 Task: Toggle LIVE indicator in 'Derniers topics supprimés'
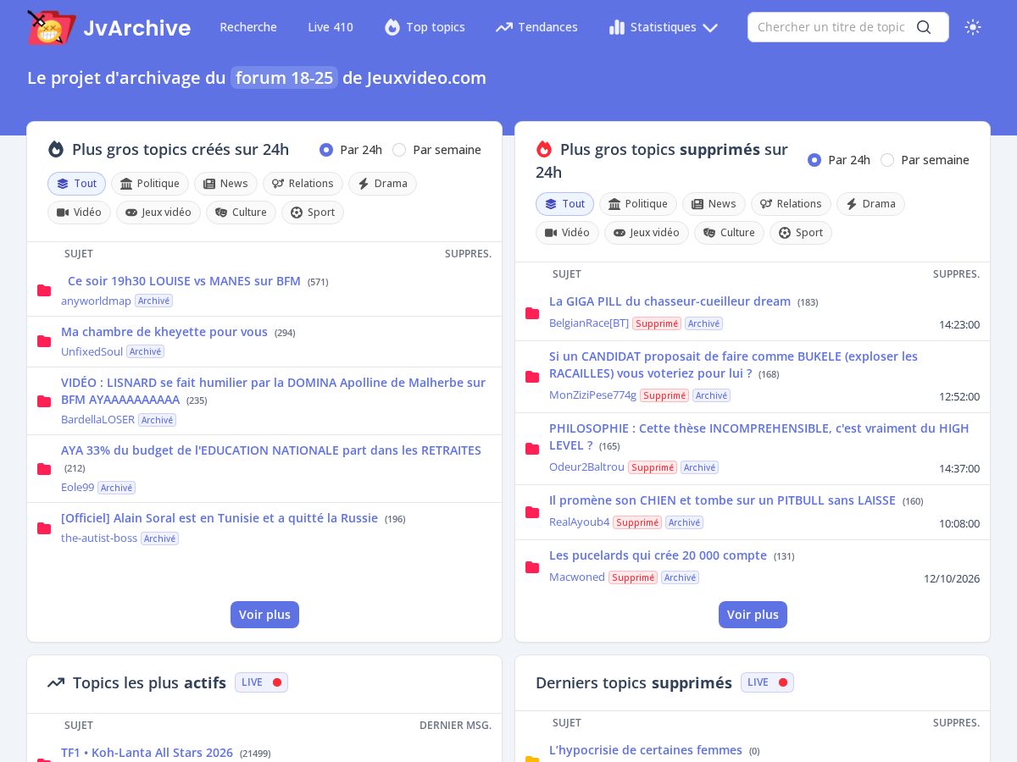click(767, 682)
